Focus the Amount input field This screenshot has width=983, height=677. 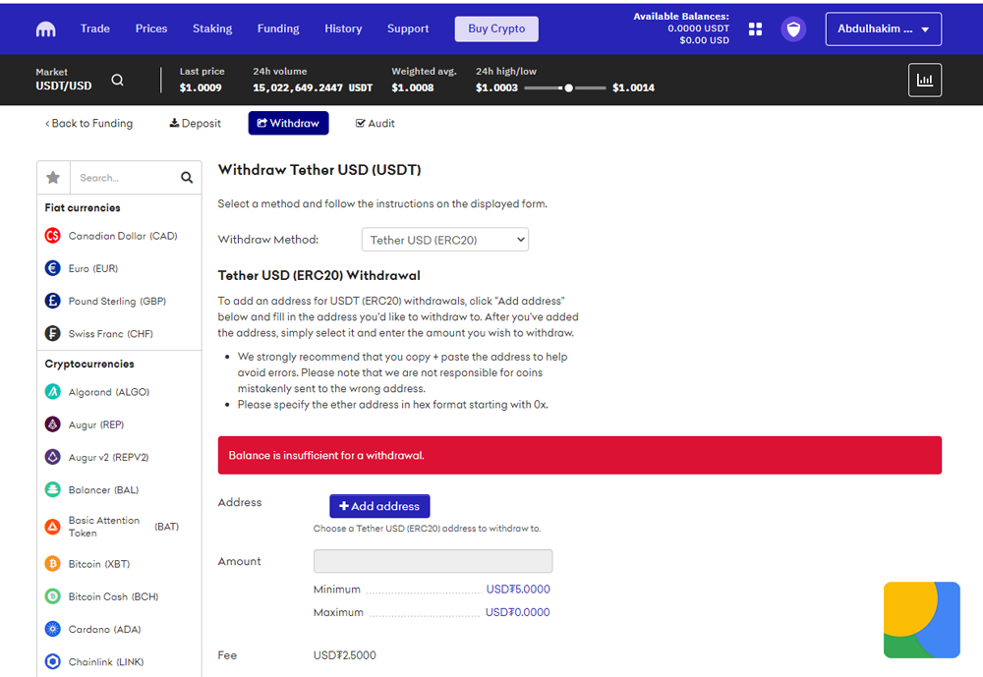click(434, 561)
